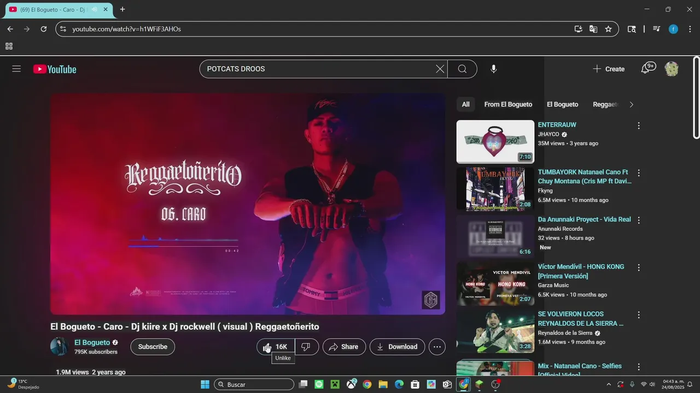Image resolution: width=700 pixels, height=393 pixels.
Task: Close the El Bogueto browser tab
Action: coord(106,9)
